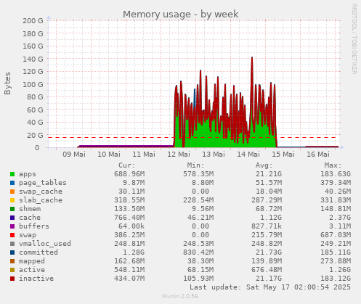Click the 'vmalloc_used' legend label
The width and height of the screenshot is (361, 304).
[x=45, y=244]
